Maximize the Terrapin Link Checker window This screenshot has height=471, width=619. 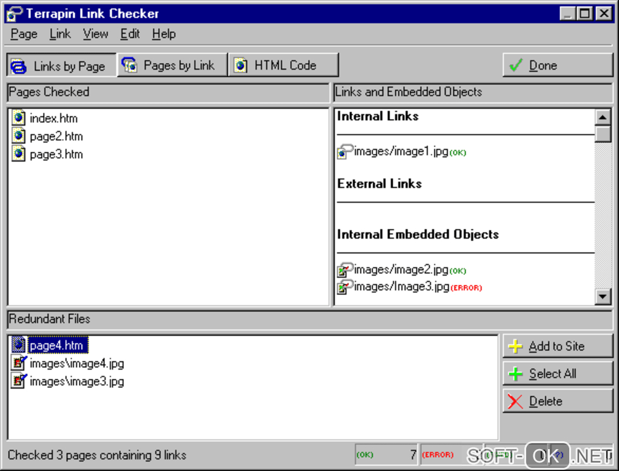(x=584, y=14)
